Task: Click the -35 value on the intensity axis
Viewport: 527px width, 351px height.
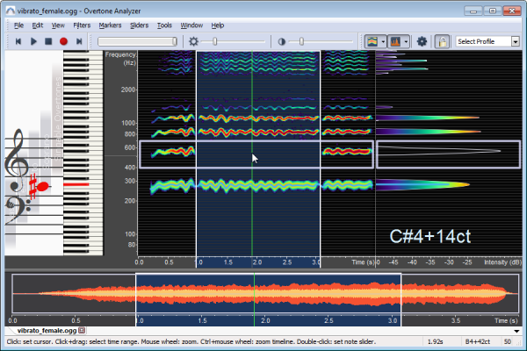Action: pyautogui.click(x=430, y=262)
